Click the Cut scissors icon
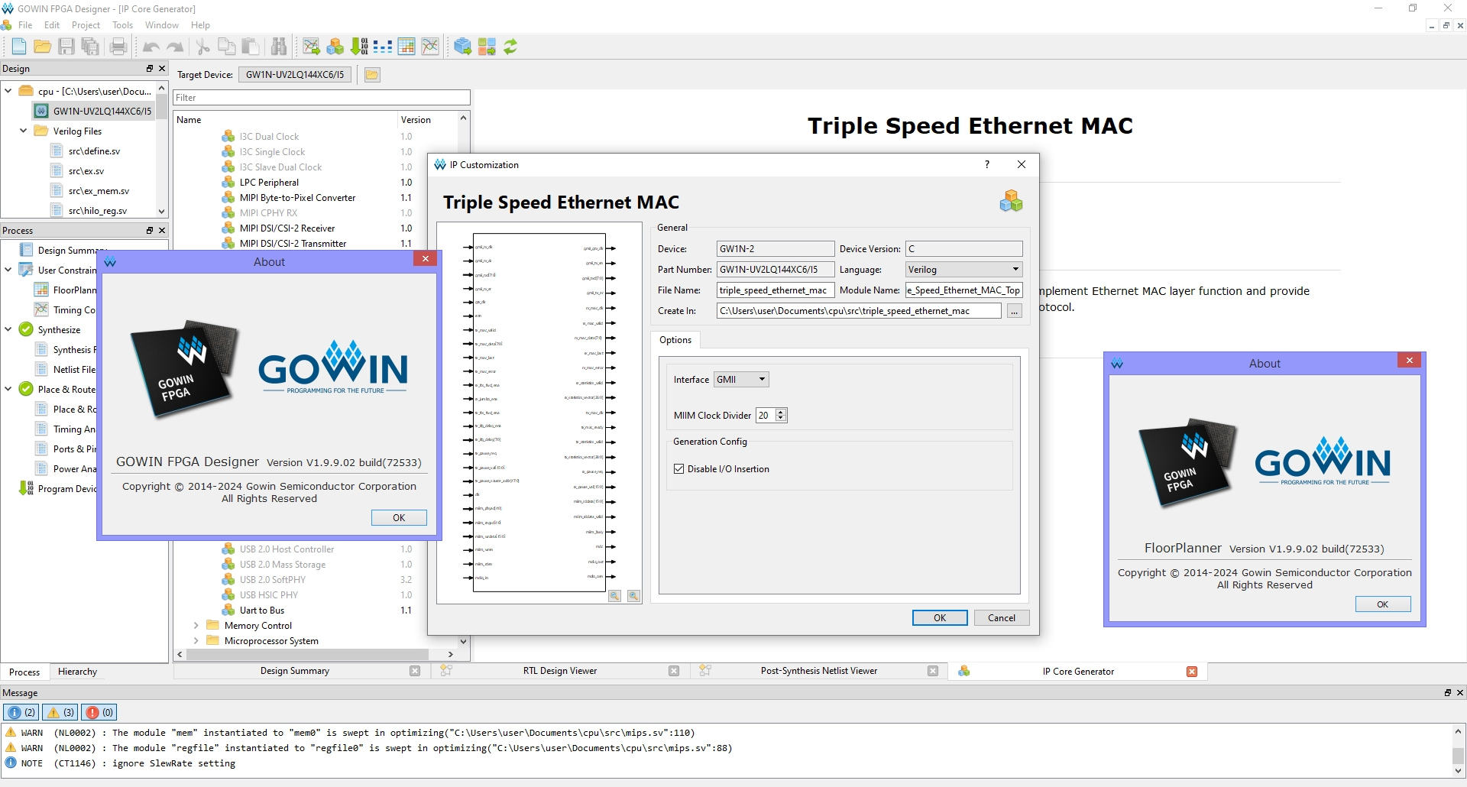This screenshot has width=1467, height=787. pyautogui.click(x=203, y=47)
